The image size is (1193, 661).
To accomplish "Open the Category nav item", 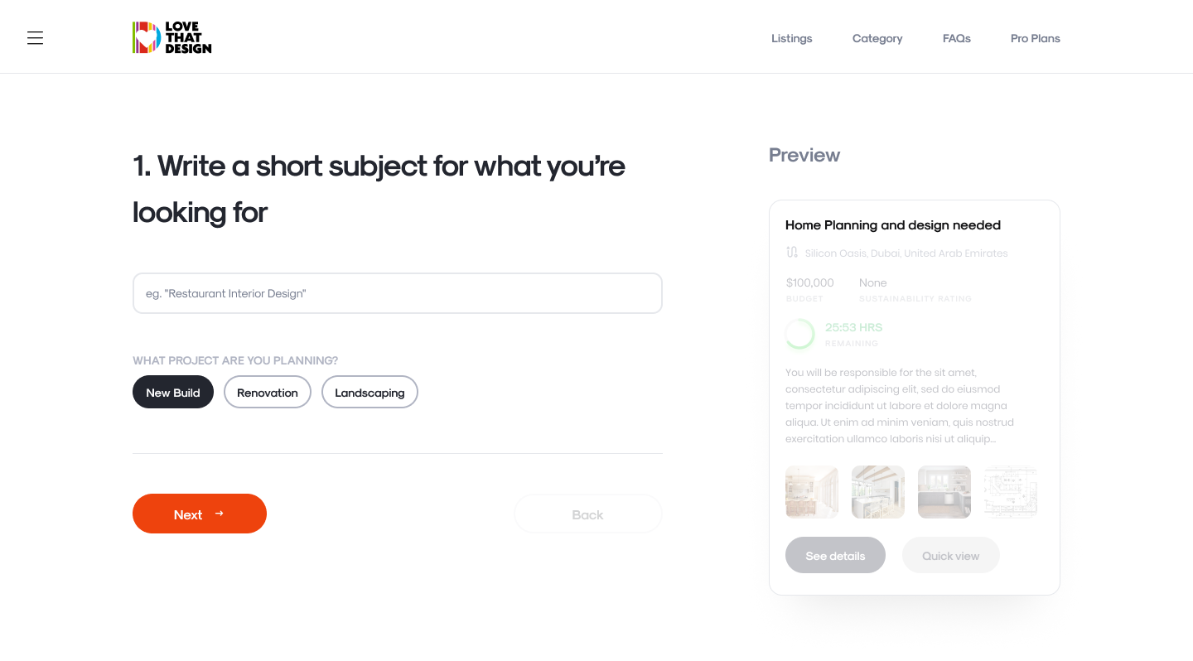I will [877, 38].
